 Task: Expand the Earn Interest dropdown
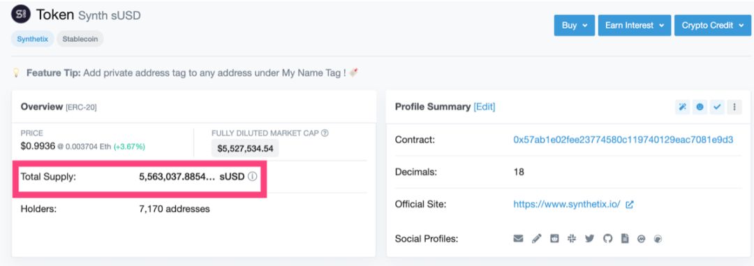634,26
